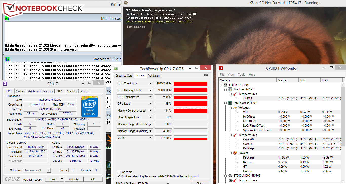Click the Validate button in CPU-Z
This screenshot has height=184, width=346.
[x=74, y=179]
